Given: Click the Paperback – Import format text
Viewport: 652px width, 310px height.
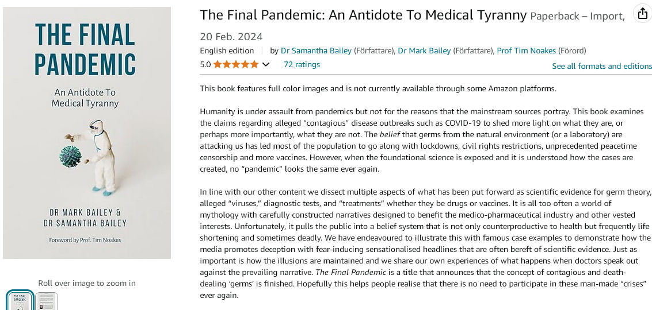Looking at the screenshot, I should pyautogui.click(x=577, y=16).
